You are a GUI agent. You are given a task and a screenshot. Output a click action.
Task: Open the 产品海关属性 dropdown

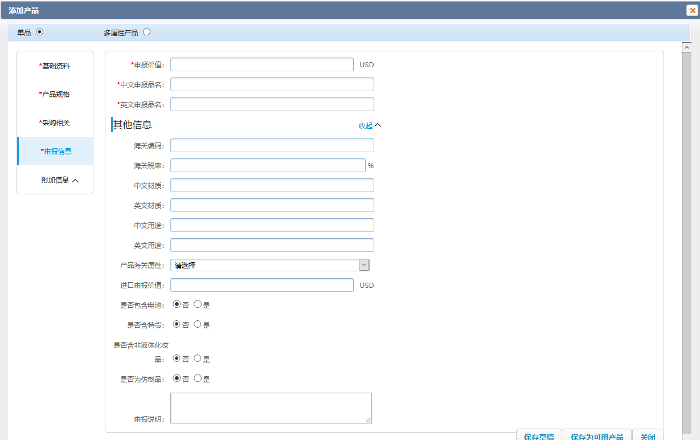coord(269,265)
